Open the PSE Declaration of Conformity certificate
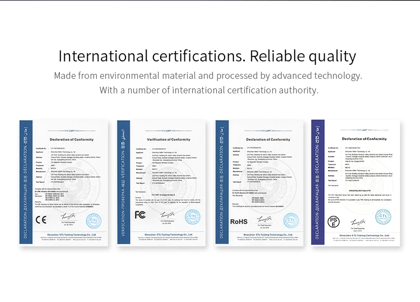The image size is (420, 302). pyautogui.click(x=356, y=182)
